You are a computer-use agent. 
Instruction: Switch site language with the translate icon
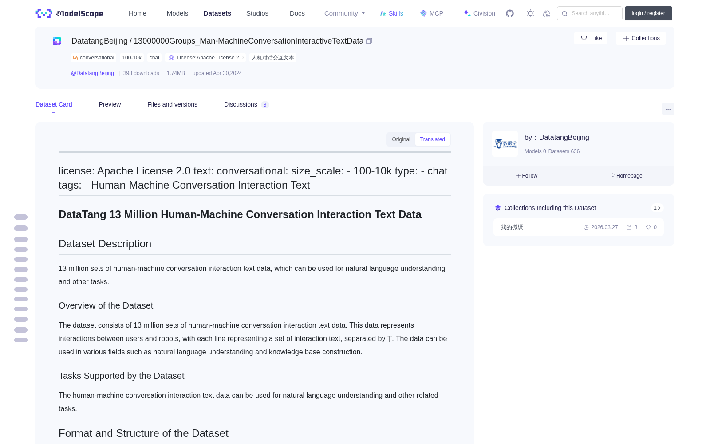546,13
